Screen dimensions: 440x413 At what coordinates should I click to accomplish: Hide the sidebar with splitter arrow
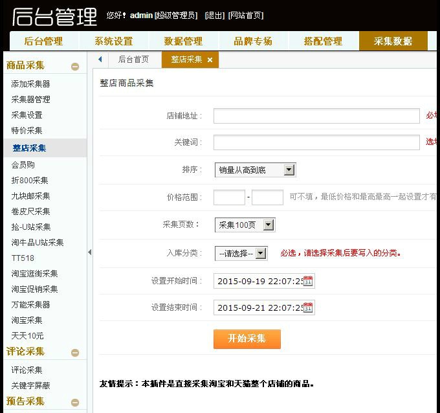tap(90, 252)
